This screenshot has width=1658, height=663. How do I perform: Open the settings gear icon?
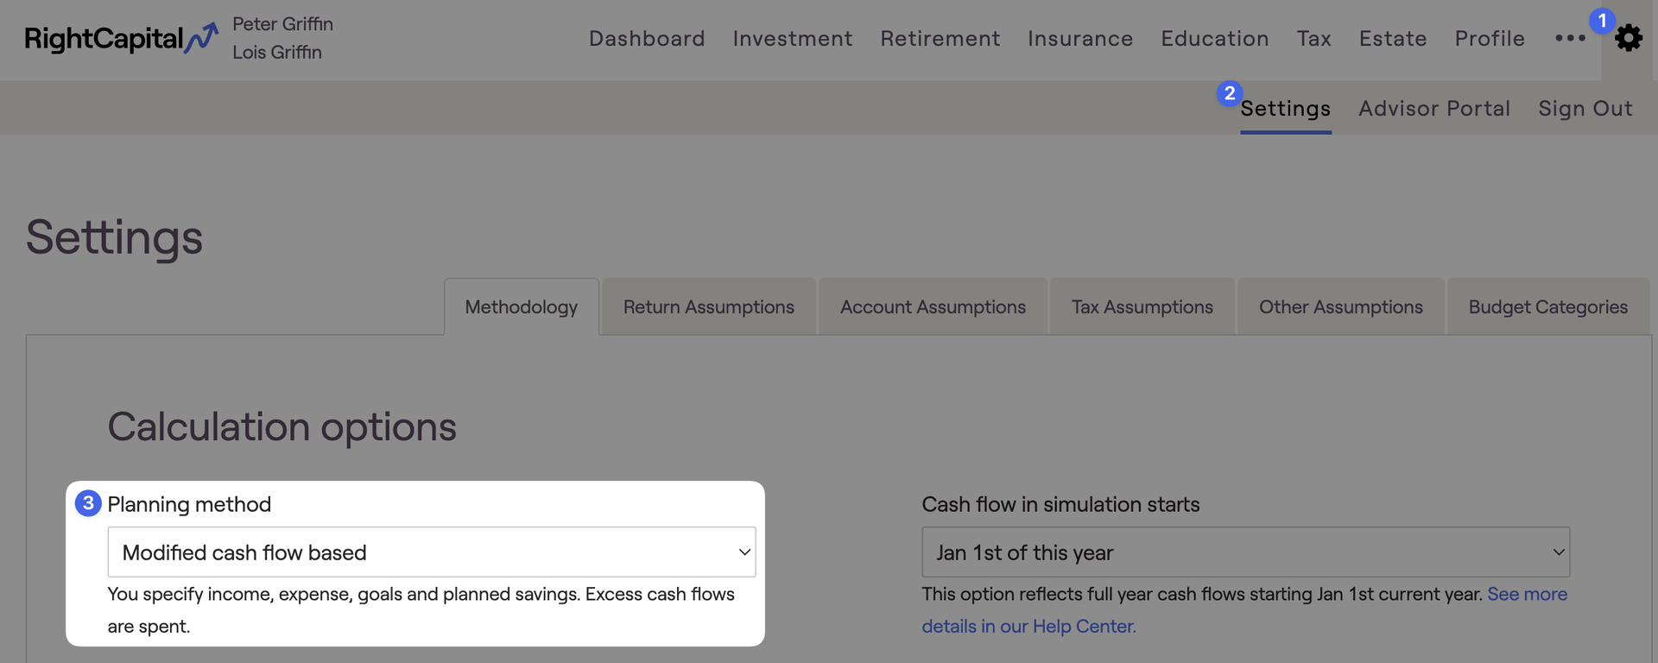(1628, 38)
